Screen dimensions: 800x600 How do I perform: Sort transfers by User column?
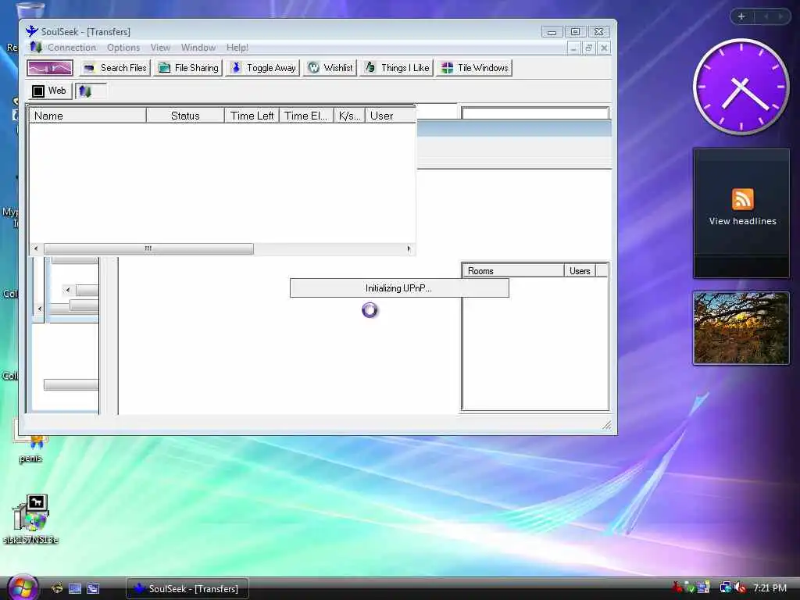(391, 116)
